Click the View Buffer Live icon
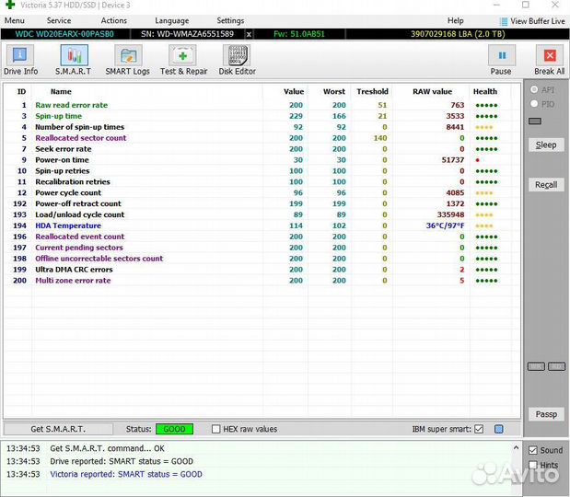 pyautogui.click(x=504, y=21)
